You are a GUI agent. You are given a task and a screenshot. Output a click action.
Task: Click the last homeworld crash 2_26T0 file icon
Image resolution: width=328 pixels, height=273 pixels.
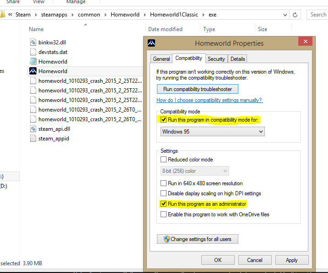(33, 119)
